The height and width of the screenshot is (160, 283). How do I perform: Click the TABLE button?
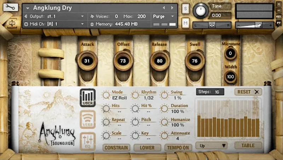pyautogui.click(x=248, y=146)
